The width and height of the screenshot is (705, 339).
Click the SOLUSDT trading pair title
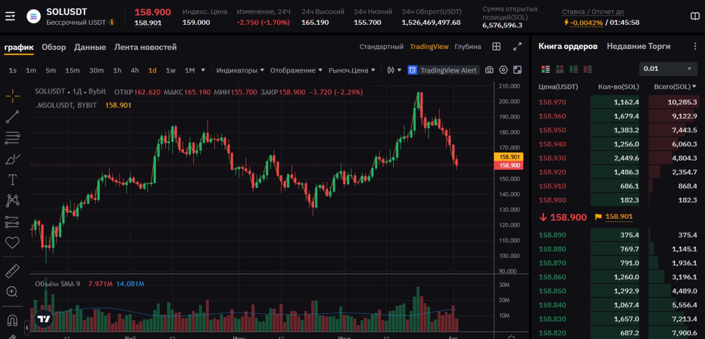tap(67, 12)
